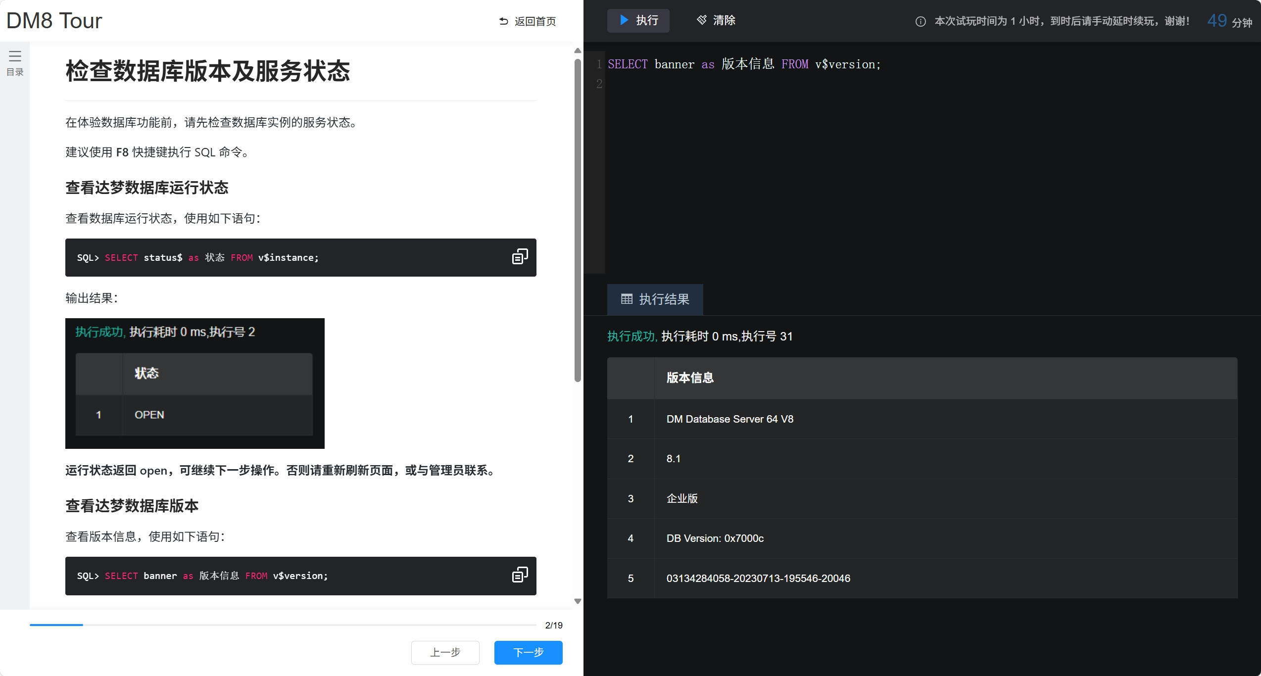Select result row DM Database Server 64 V8
1261x676 pixels.
pos(729,419)
